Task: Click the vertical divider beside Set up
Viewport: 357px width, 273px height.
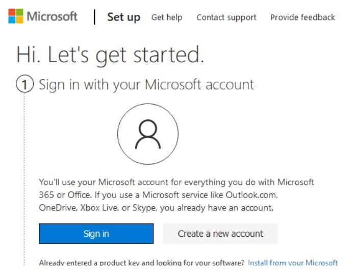Action: pyautogui.click(x=94, y=16)
